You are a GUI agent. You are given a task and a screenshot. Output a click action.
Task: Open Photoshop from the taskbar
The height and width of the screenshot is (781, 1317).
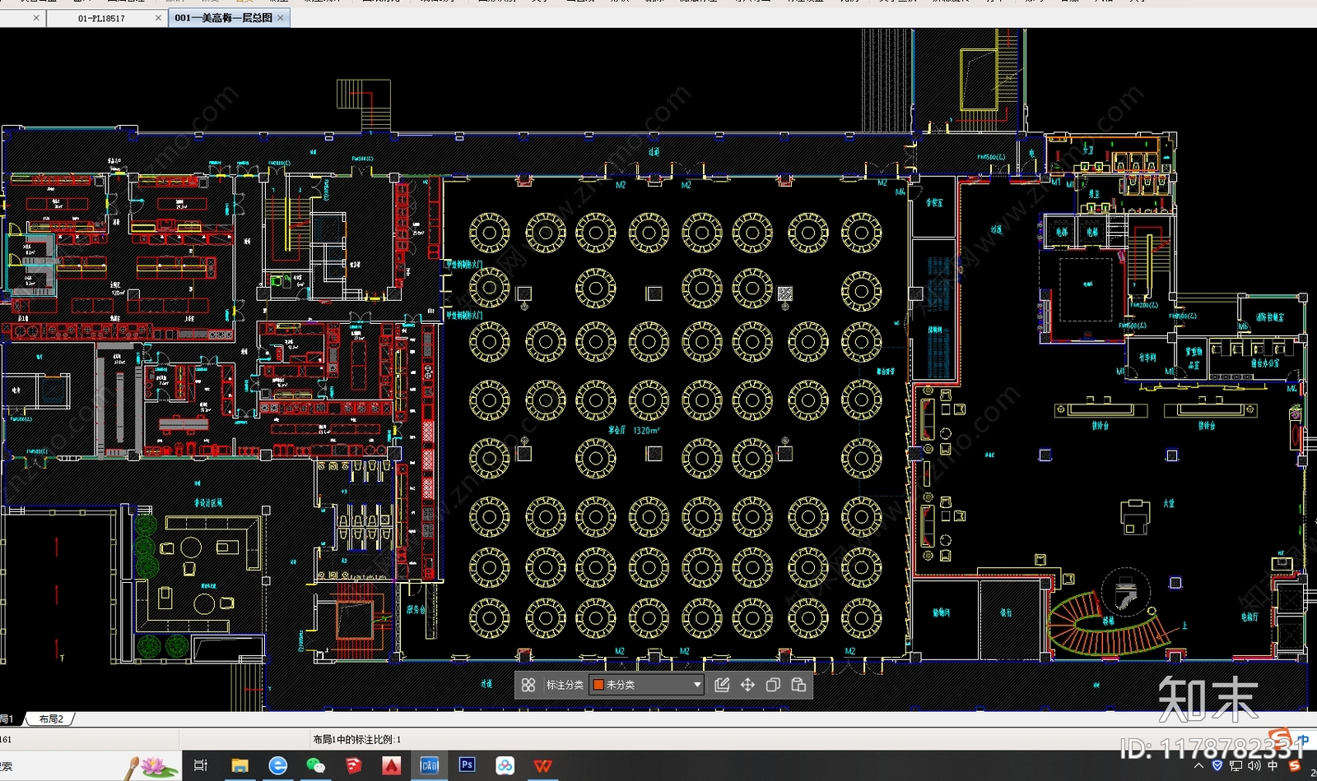click(x=467, y=765)
